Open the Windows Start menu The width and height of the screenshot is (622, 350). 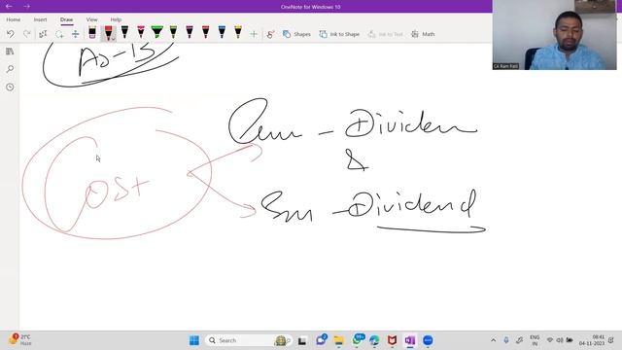(194, 340)
